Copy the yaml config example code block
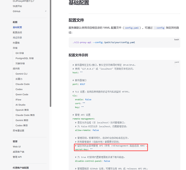Screen dimensions: 186x170 (x=175, y=65)
